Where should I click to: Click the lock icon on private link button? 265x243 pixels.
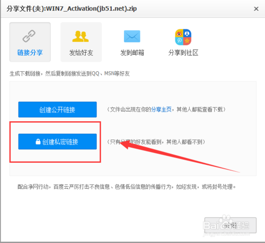coord(38,141)
